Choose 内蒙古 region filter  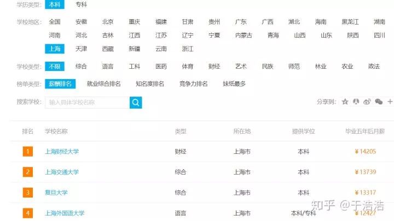tap(244, 35)
